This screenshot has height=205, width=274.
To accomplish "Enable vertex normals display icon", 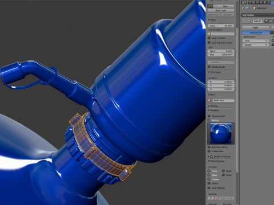I will (x=209, y=198).
